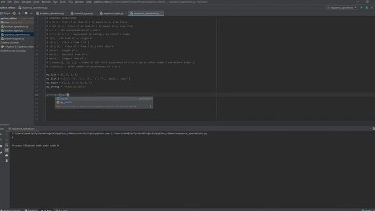Screen dimensions: 375x211
Task: Open the VCS menu
Action: [70, 2]
